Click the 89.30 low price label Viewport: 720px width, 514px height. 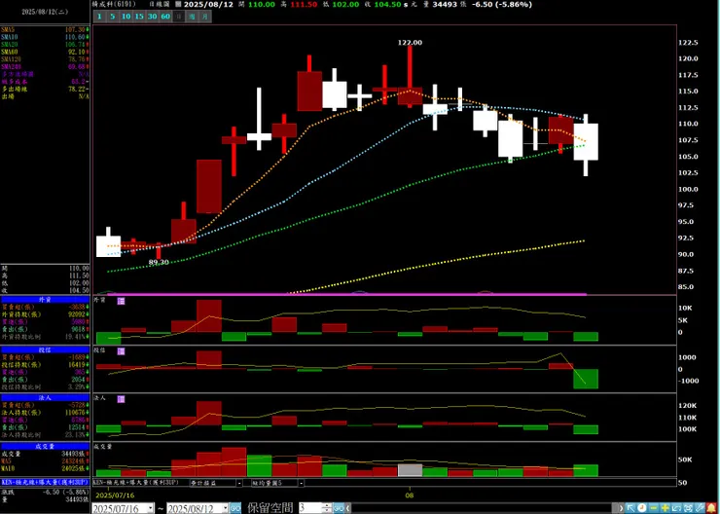159,262
